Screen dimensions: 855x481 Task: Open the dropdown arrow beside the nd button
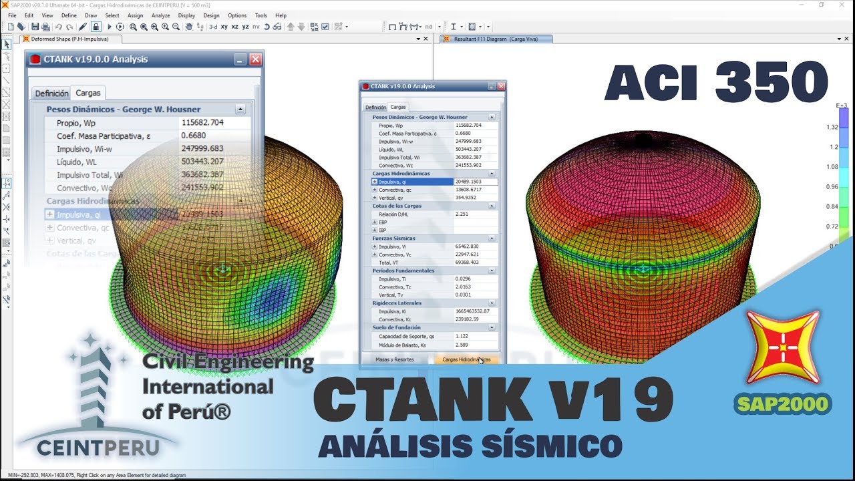click(x=440, y=27)
